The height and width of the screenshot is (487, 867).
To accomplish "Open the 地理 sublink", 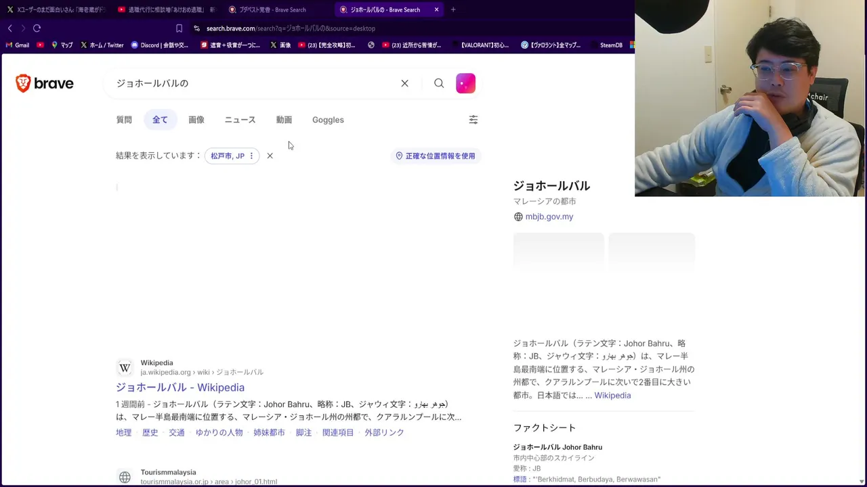I will (x=124, y=433).
